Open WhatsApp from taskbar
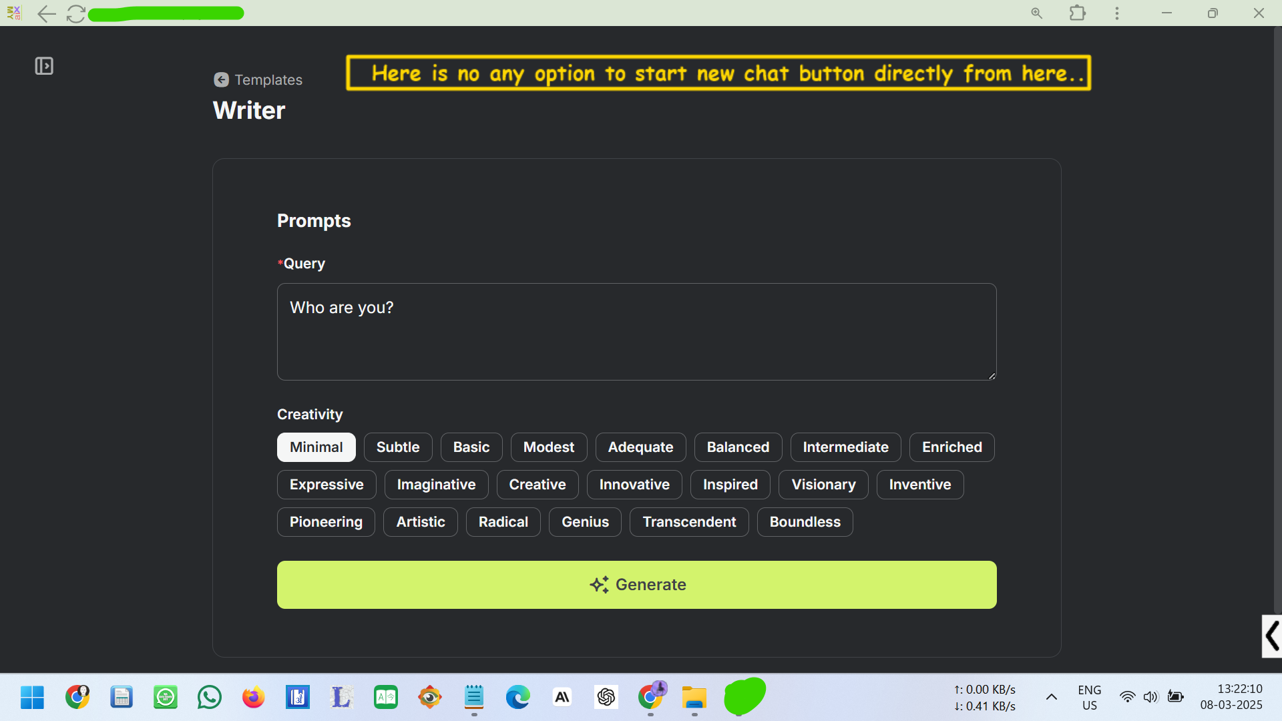 coord(209,698)
